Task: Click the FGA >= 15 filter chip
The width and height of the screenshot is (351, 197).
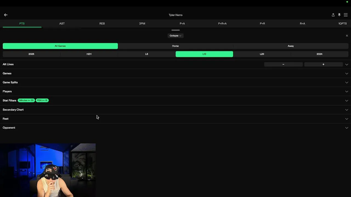Action: [42, 100]
